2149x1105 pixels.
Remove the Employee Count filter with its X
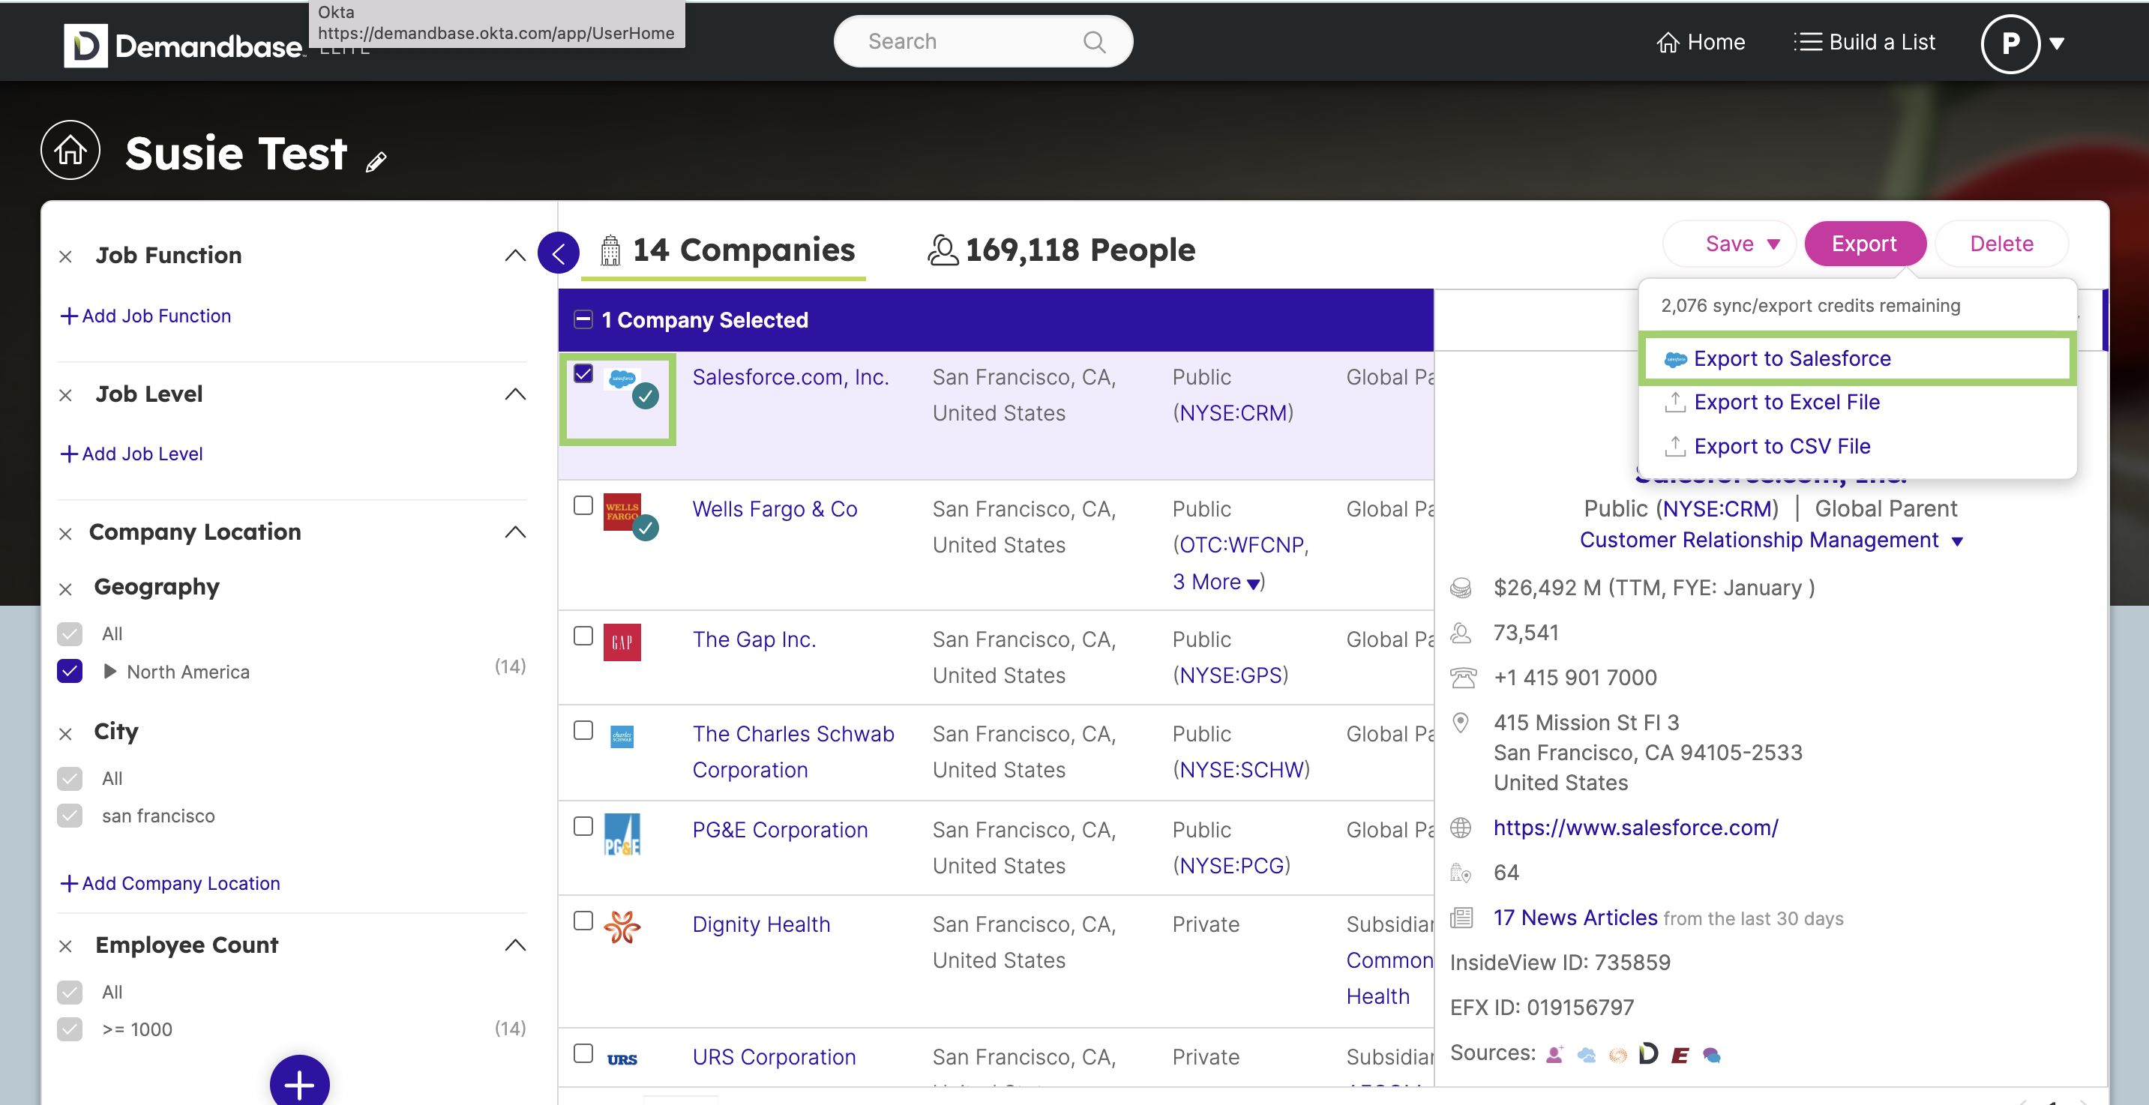tap(66, 947)
